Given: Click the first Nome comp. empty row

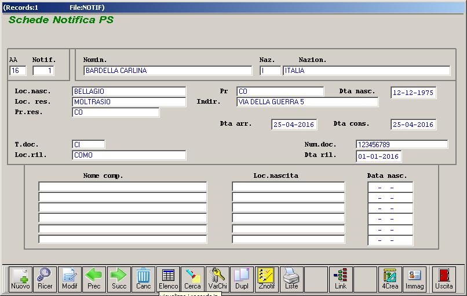Looking at the screenshot, I should tap(122, 187).
